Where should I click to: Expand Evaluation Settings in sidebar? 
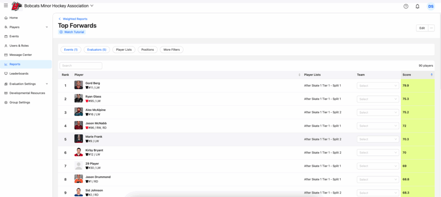pos(47,84)
